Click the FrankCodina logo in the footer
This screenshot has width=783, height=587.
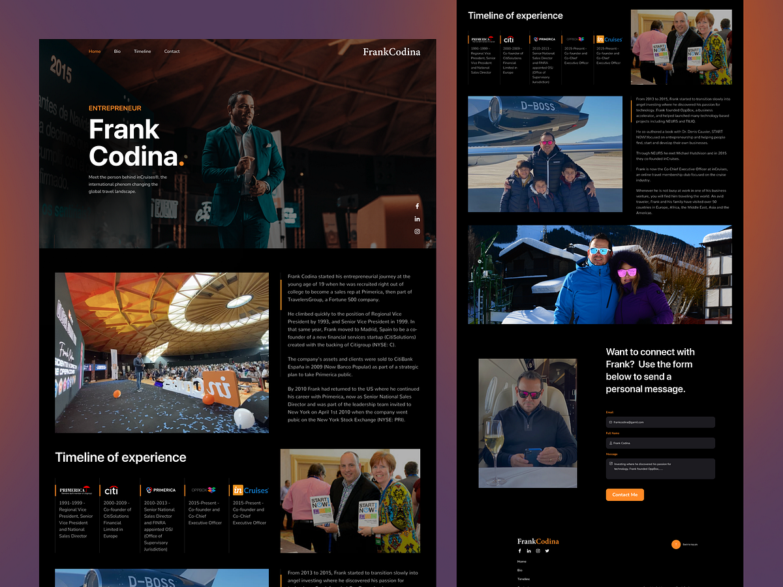(x=538, y=541)
